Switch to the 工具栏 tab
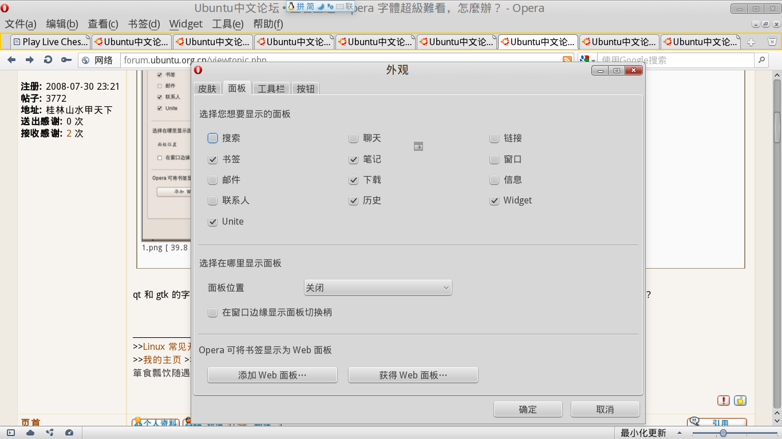Image resolution: width=782 pixels, height=439 pixels. coord(271,89)
